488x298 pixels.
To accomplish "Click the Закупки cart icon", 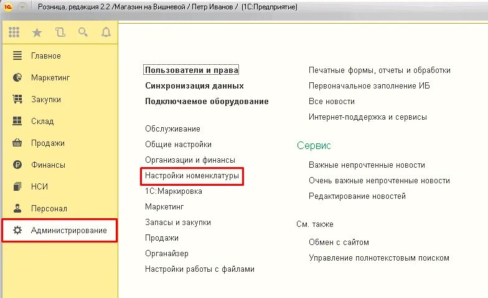I will [17, 99].
